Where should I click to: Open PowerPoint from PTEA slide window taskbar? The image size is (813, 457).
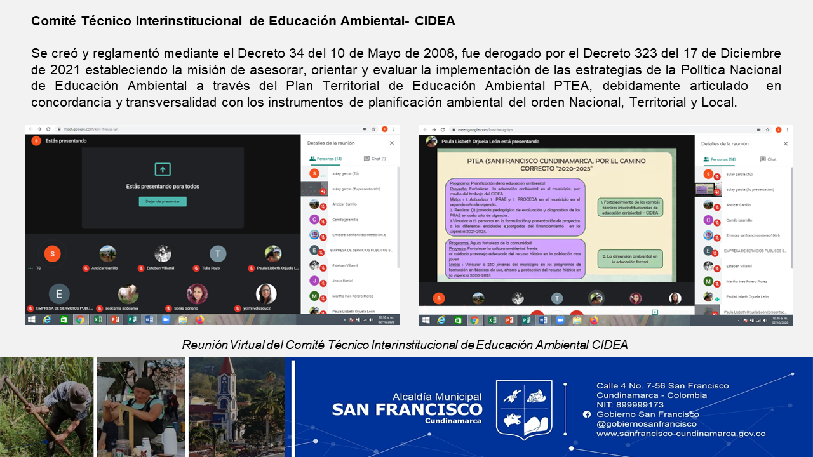pyautogui.click(x=509, y=320)
